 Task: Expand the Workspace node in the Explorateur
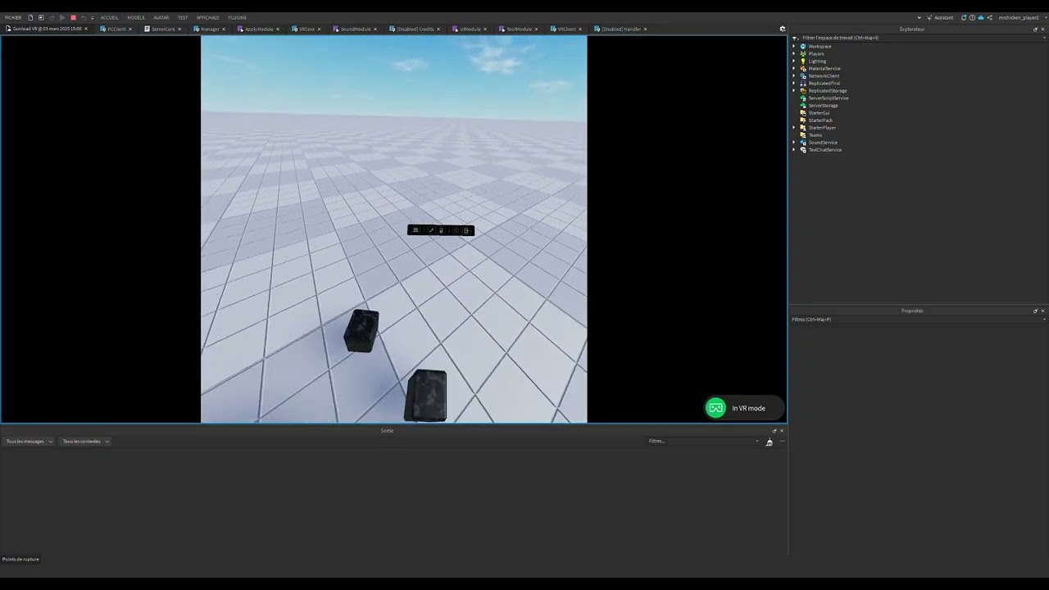(793, 47)
